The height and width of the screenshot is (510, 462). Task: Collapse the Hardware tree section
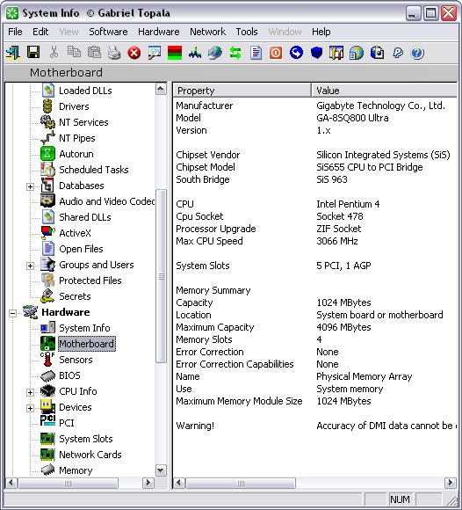(x=12, y=313)
